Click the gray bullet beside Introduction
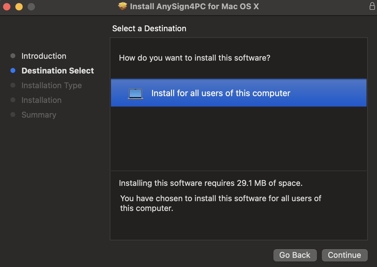 (x=13, y=56)
